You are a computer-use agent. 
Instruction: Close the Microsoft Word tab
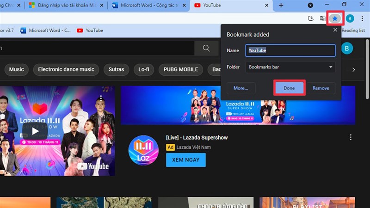coord(184,5)
